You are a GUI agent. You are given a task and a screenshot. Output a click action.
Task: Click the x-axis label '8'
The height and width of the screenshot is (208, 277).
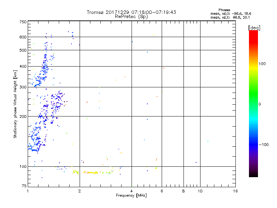(x=184, y=191)
